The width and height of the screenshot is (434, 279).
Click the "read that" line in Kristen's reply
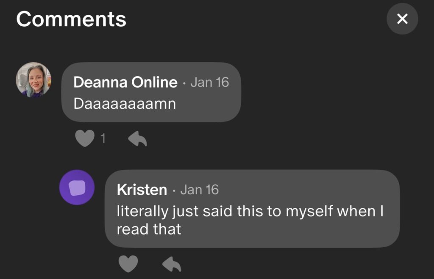tap(149, 229)
